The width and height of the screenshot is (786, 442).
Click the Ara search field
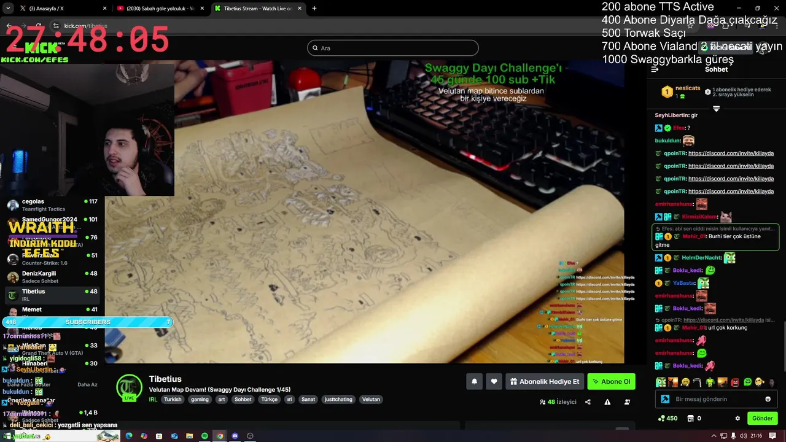pos(393,48)
